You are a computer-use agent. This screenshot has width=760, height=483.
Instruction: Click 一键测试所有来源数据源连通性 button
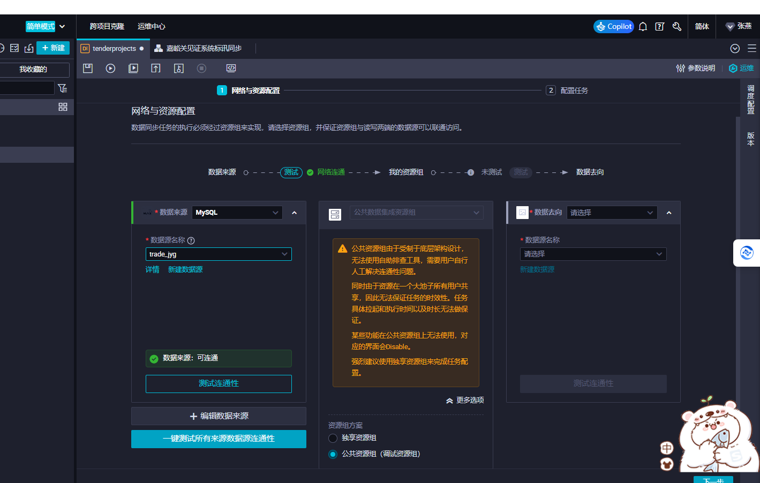(219, 439)
